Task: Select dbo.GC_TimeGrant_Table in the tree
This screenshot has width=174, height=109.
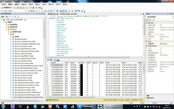Action: tap(23, 75)
